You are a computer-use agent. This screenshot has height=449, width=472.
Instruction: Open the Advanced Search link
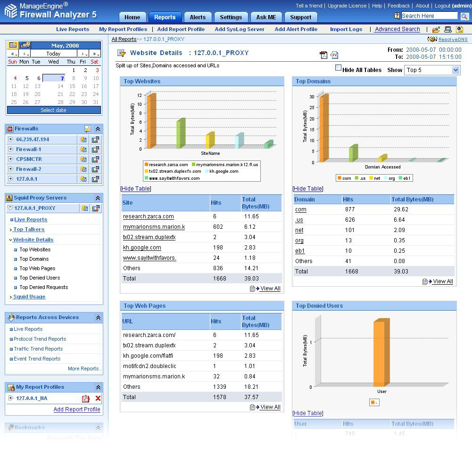[397, 29]
